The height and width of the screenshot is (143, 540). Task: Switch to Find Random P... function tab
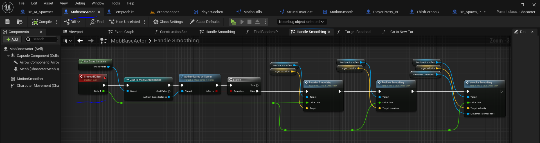point(263,32)
